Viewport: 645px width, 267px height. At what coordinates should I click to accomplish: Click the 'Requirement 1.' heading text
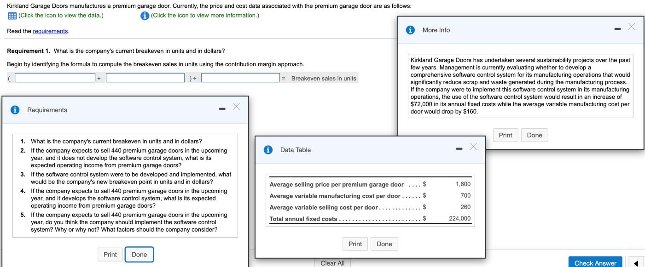(x=29, y=51)
